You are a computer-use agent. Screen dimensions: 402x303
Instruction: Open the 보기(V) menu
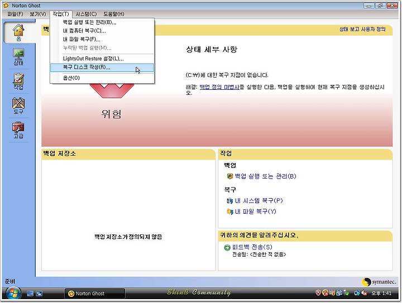pyautogui.click(x=38, y=14)
